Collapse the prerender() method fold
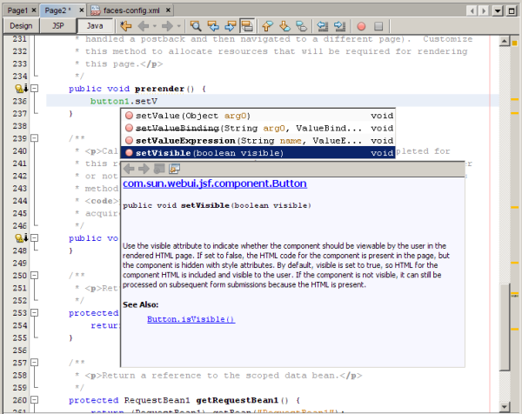Image resolution: width=522 pixels, height=414 pixels. point(34,89)
